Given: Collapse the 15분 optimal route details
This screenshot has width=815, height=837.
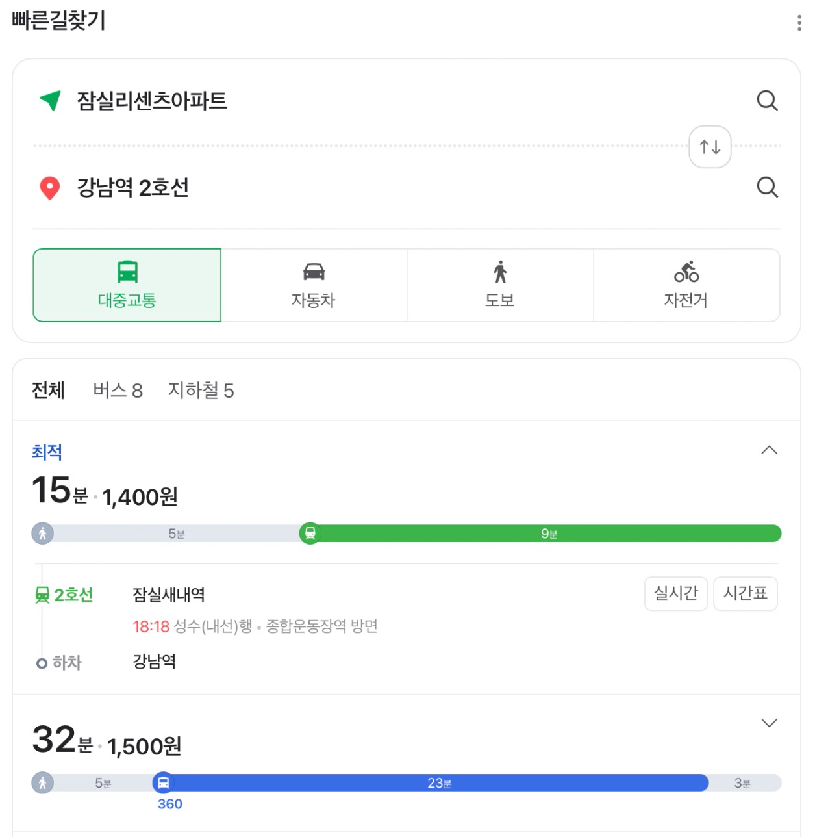Looking at the screenshot, I should click(769, 450).
